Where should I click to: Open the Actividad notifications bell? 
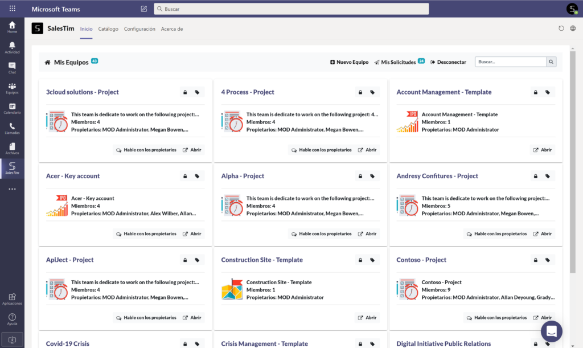click(13, 48)
